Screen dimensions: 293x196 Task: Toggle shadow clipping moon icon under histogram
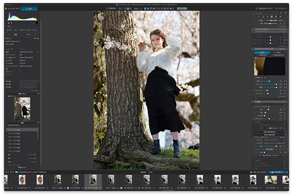tap(8, 23)
